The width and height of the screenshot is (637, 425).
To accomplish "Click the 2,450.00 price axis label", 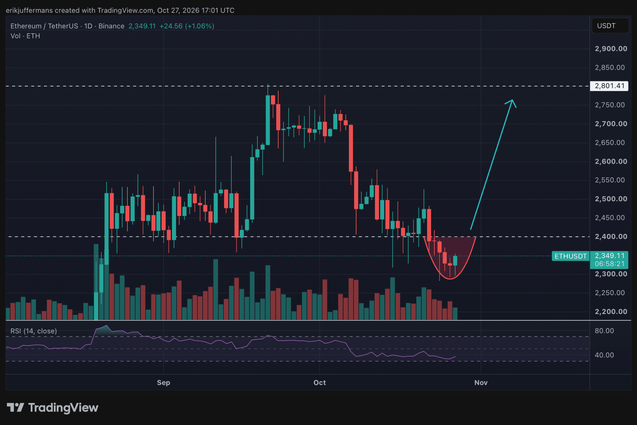I will coord(610,217).
